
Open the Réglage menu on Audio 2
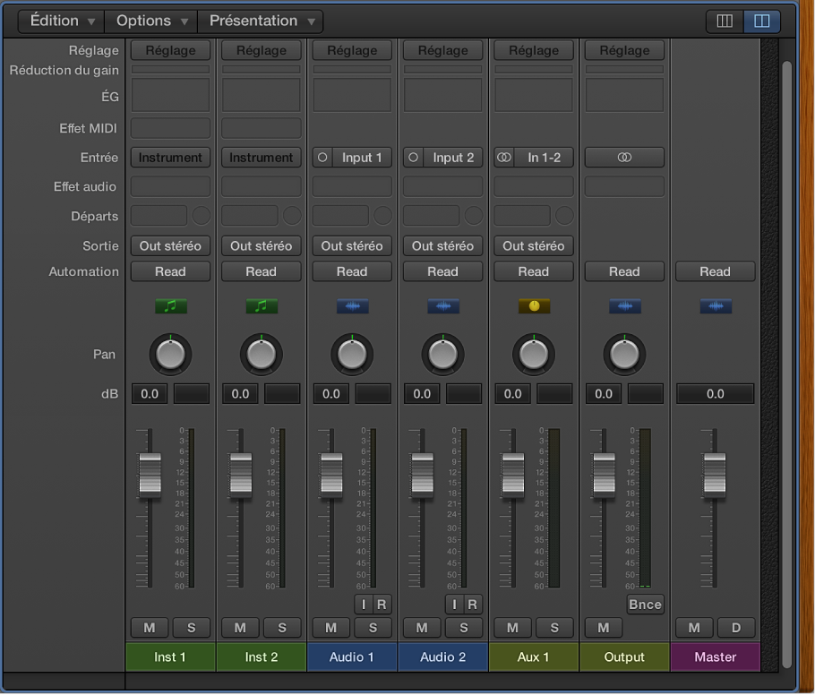tap(442, 50)
